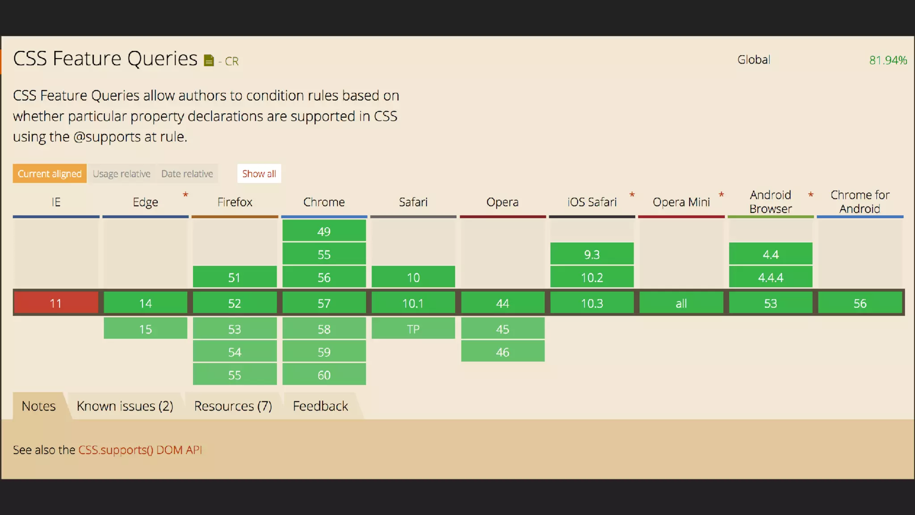Switch to Usage relative view
Viewport: 915px width, 515px height.
click(x=122, y=174)
